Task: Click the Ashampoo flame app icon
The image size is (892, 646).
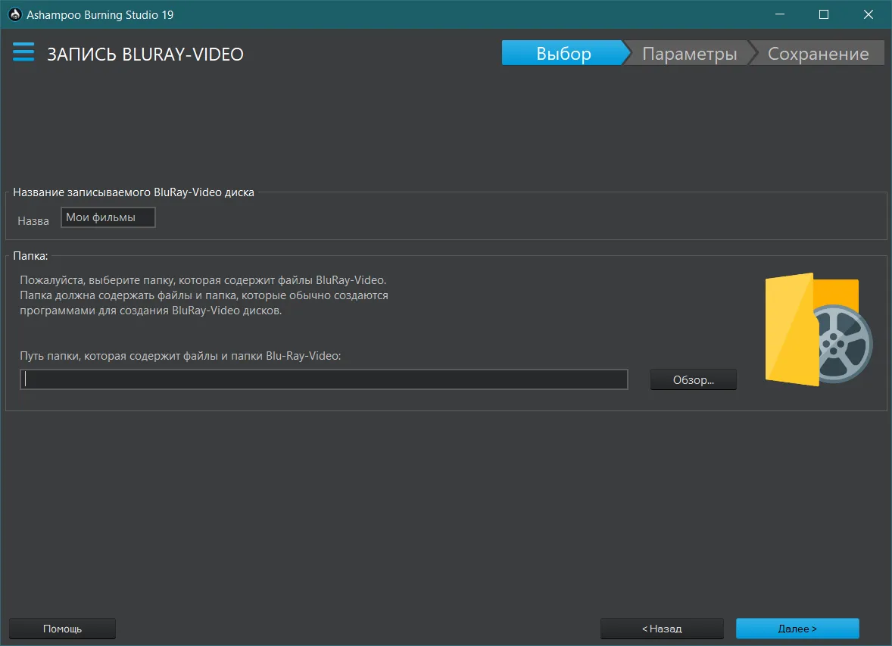Action: [x=15, y=14]
